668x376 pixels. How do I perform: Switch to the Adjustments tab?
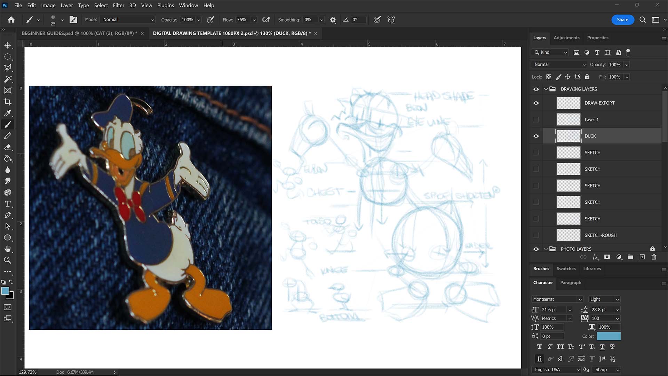(566, 38)
